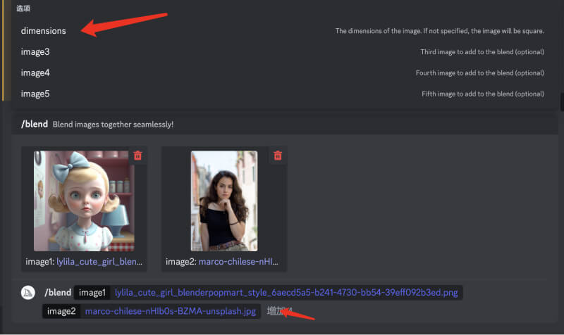Click the /blend header above the attachments
This screenshot has width=564, height=335.
coord(34,125)
